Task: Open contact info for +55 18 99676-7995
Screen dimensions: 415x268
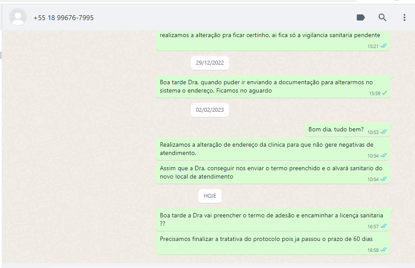Action: click(x=63, y=17)
